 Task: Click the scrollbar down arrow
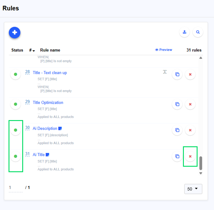click(x=201, y=173)
